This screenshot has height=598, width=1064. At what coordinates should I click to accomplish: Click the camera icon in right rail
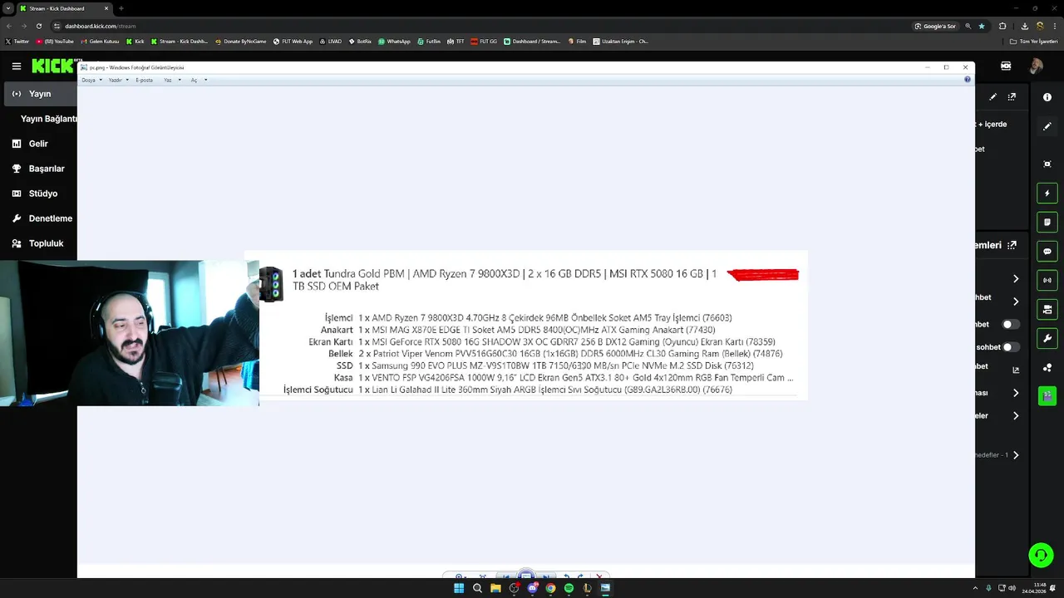pos(1047,310)
